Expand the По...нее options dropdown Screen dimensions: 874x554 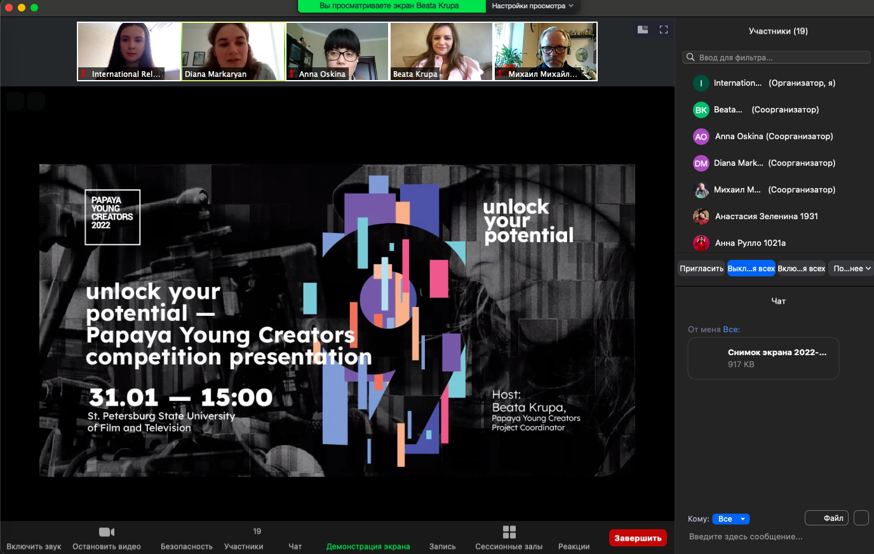coord(851,269)
